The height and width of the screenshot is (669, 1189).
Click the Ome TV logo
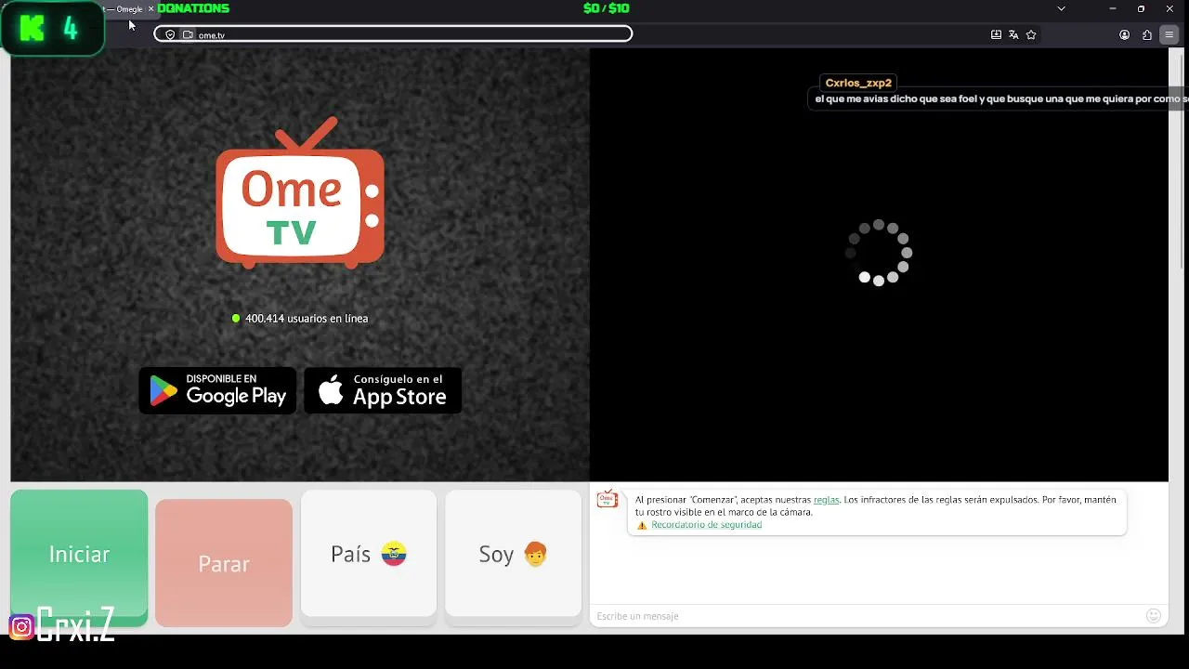[300, 193]
